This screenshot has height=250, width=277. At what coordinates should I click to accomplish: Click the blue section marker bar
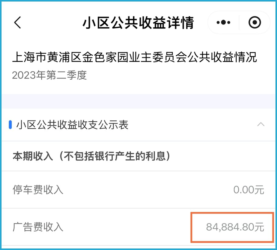point(10,125)
